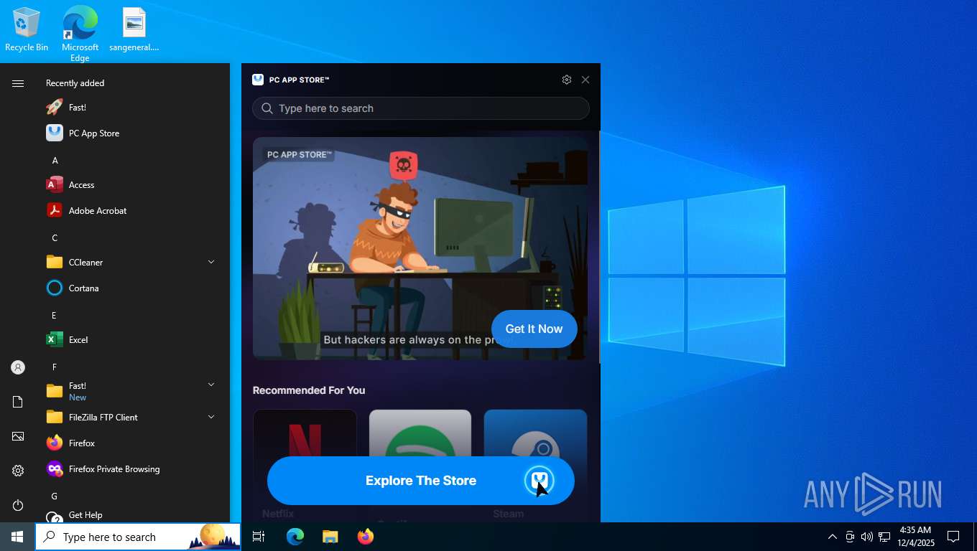Open Microsoft Edge from taskbar
977x551 pixels.
295,537
